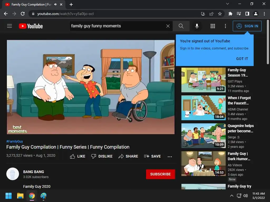Click the youtube.com URL in address bar
The image size is (270, 202).
(x=65, y=14)
